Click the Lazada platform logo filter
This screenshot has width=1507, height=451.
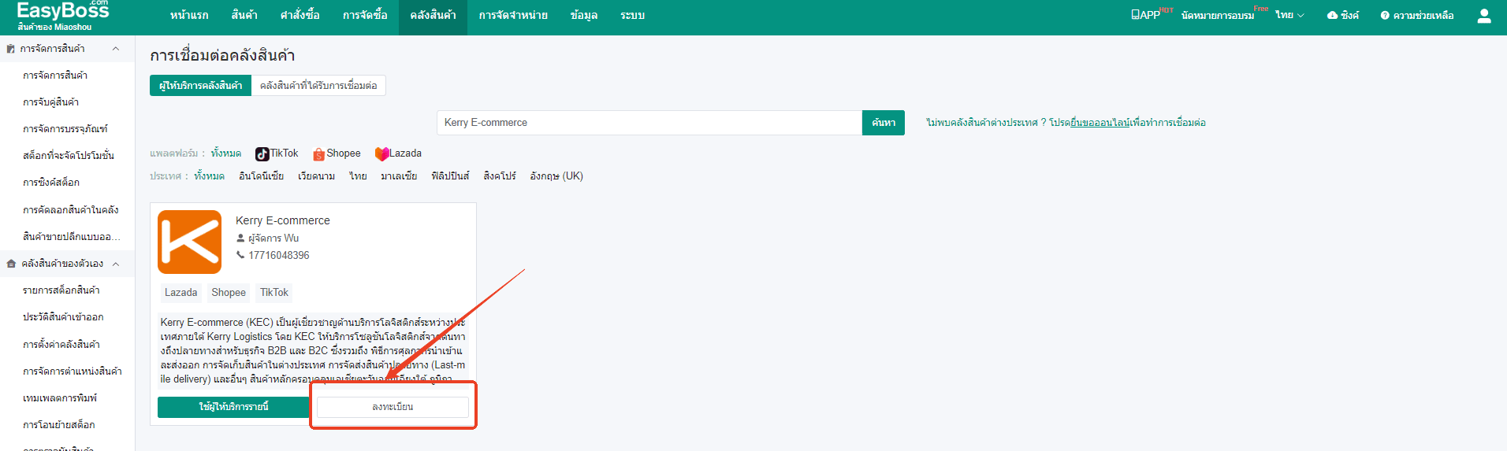381,154
